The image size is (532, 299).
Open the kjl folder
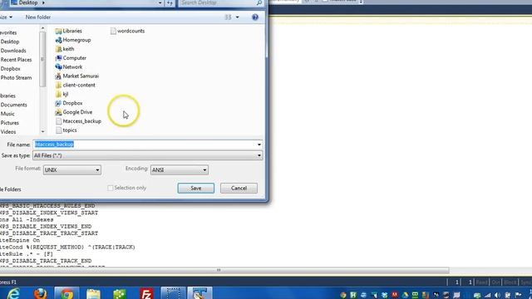[62, 94]
